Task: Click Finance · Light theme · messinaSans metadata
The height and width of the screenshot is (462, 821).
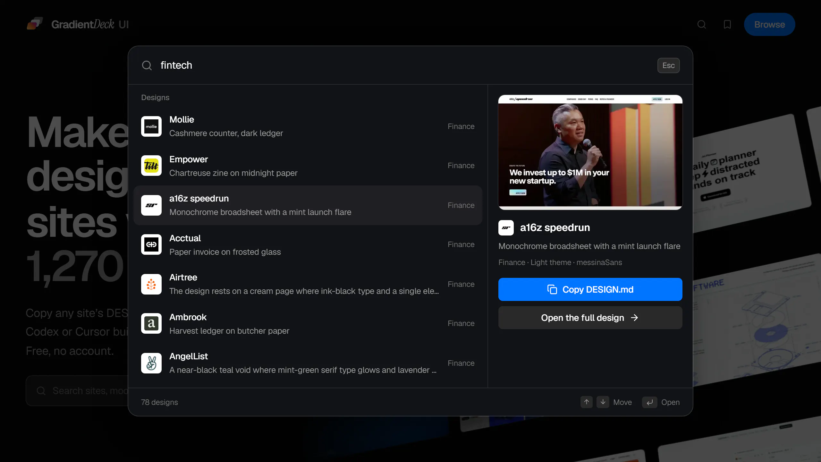Action: (560, 262)
